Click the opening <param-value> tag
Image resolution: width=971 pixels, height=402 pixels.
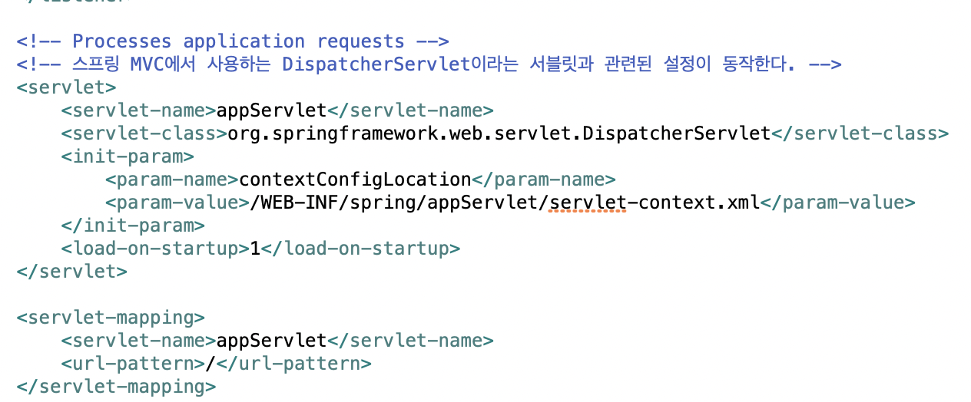click(177, 203)
